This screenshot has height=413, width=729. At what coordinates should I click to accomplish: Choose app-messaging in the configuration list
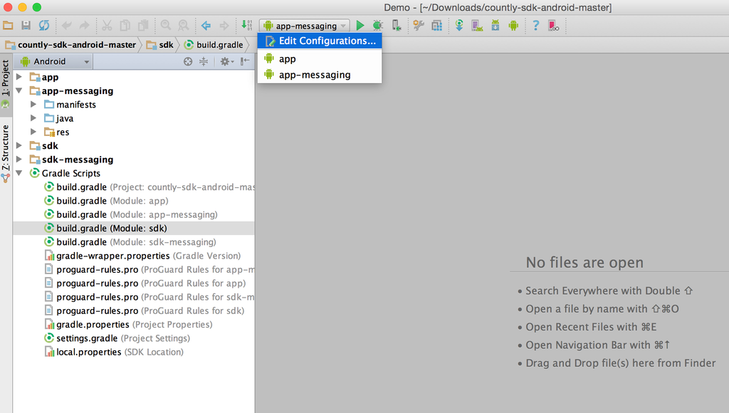(320, 75)
